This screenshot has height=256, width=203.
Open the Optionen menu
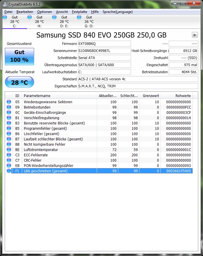pos(45,12)
